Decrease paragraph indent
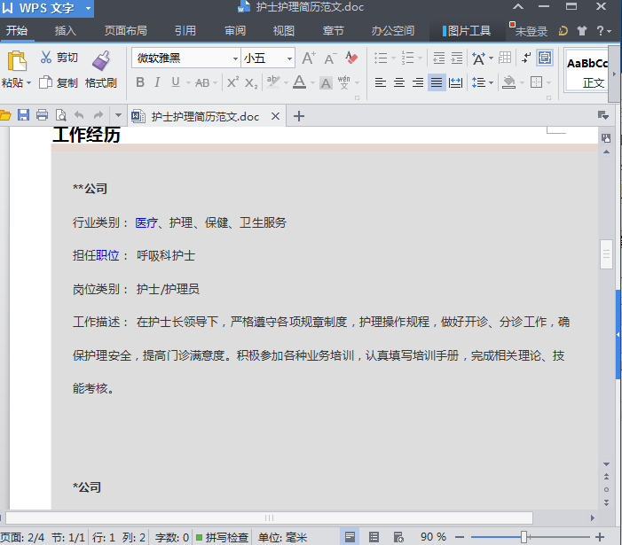The width and height of the screenshot is (622, 545). coord(438,58)
